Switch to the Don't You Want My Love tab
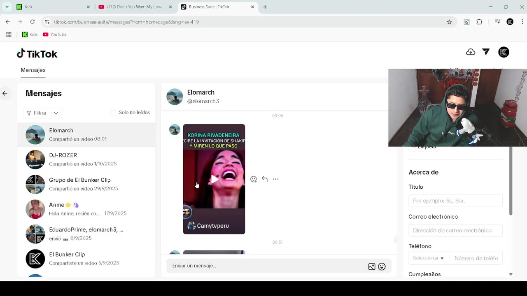Image resolution: width=527 pixels, height=296 pixels. tap(135, 7)
